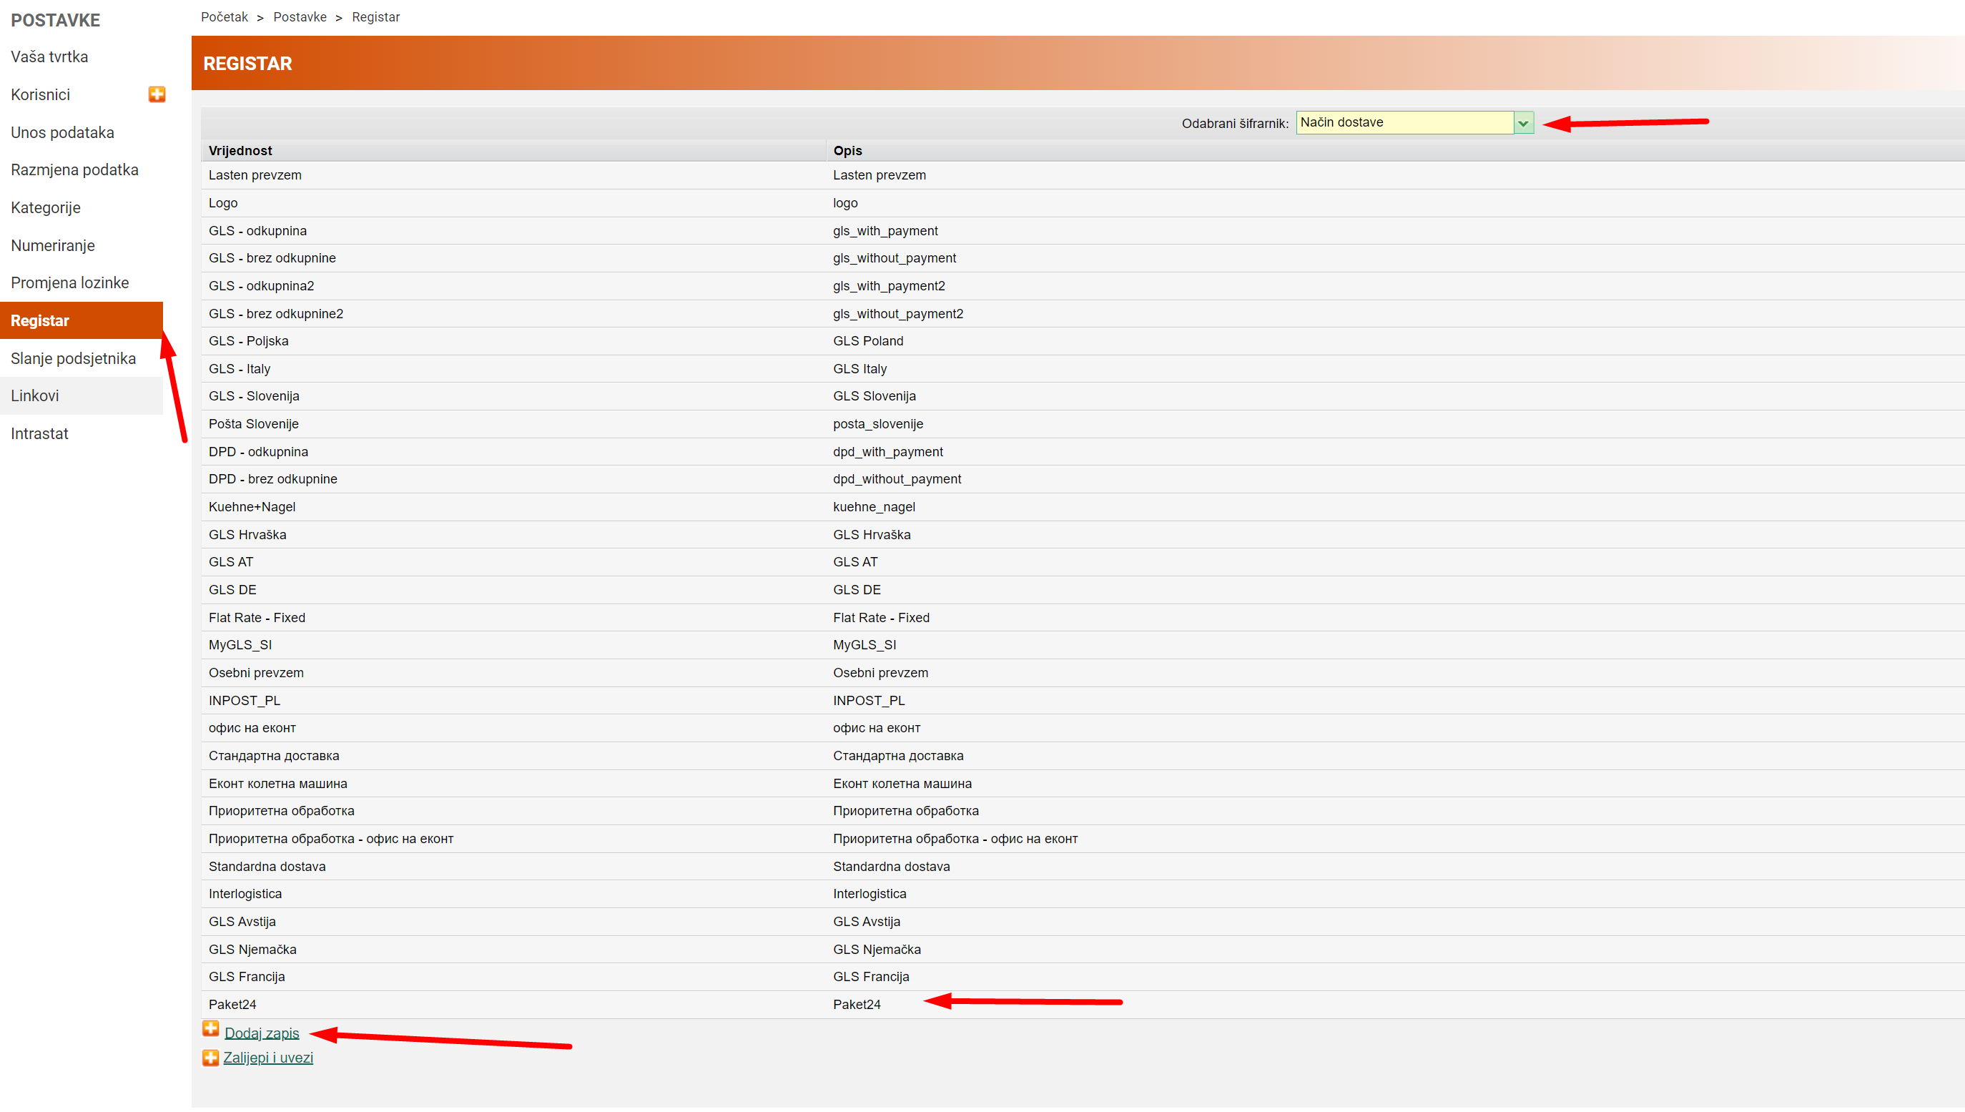Click the Zalijepi i uvezi link
Screen dimensions: 1965x1112
[x=268, y=1058]
